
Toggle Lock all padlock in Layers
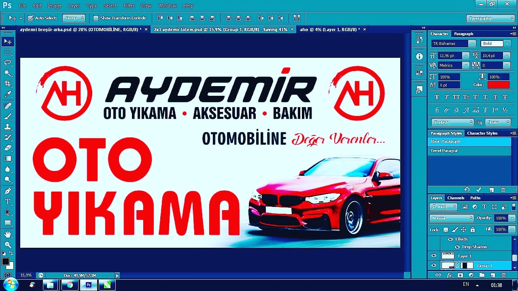[472, 230]
